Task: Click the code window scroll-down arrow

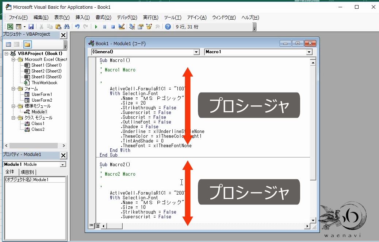Action: click(x=313, y=220)
